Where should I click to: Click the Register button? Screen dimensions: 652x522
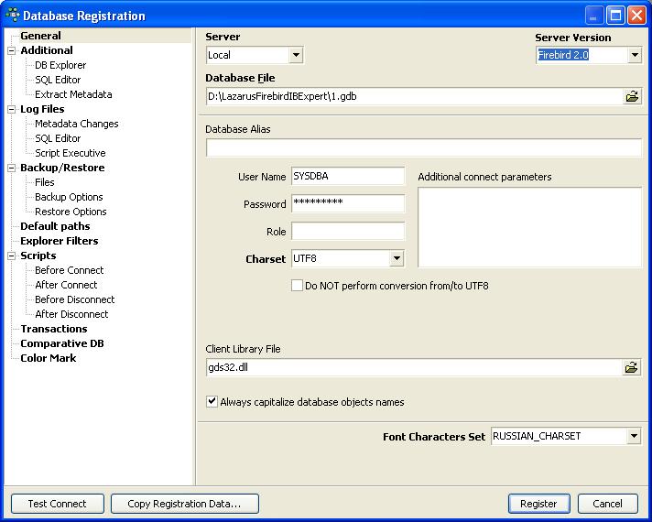pyautogui.click(x=538, y=504)
